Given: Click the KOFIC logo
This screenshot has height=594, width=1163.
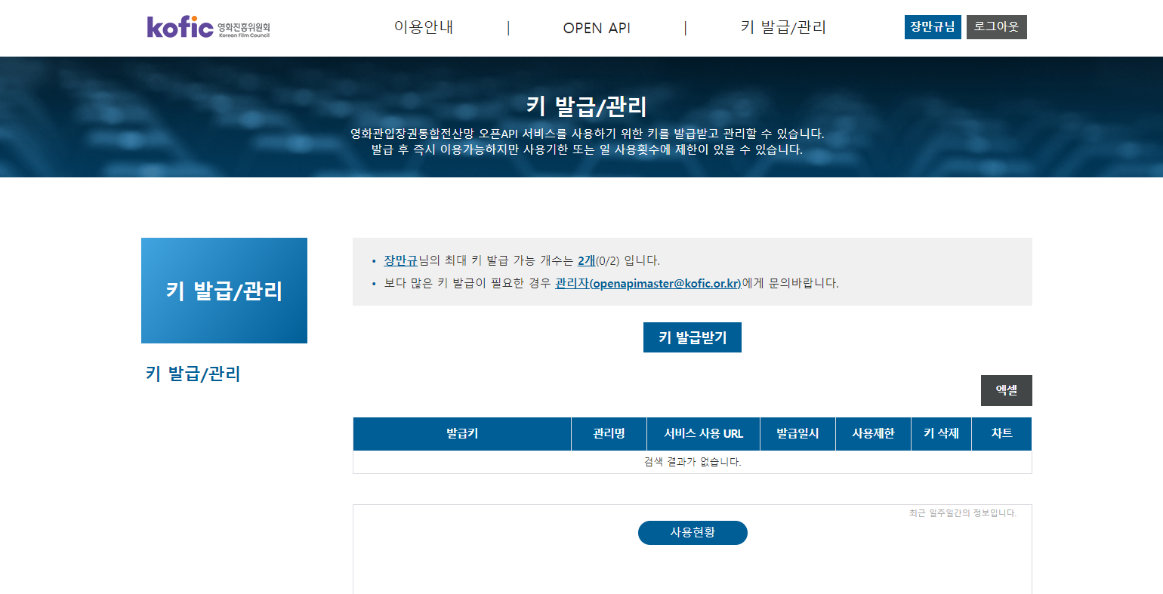Looking at the screenshot, I should tap(208, 27).
